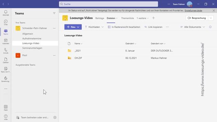Viewport: 217px width, 122px height.
Task: Click into the Suche search box
Action: 108,4
